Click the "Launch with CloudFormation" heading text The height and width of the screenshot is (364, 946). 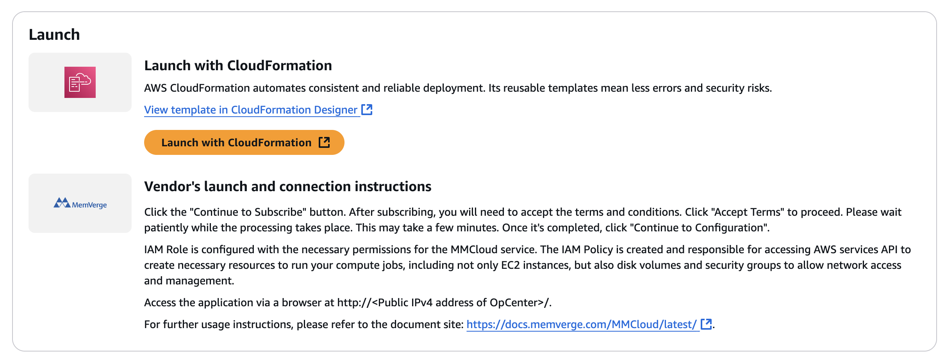point(238,66)
